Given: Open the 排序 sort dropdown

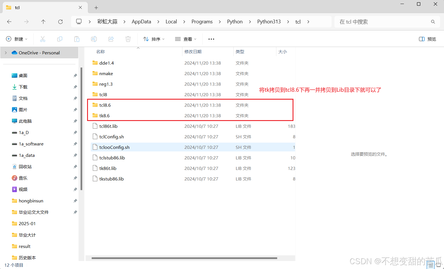Looking at the screenshot, I should (x=154, y=39).
